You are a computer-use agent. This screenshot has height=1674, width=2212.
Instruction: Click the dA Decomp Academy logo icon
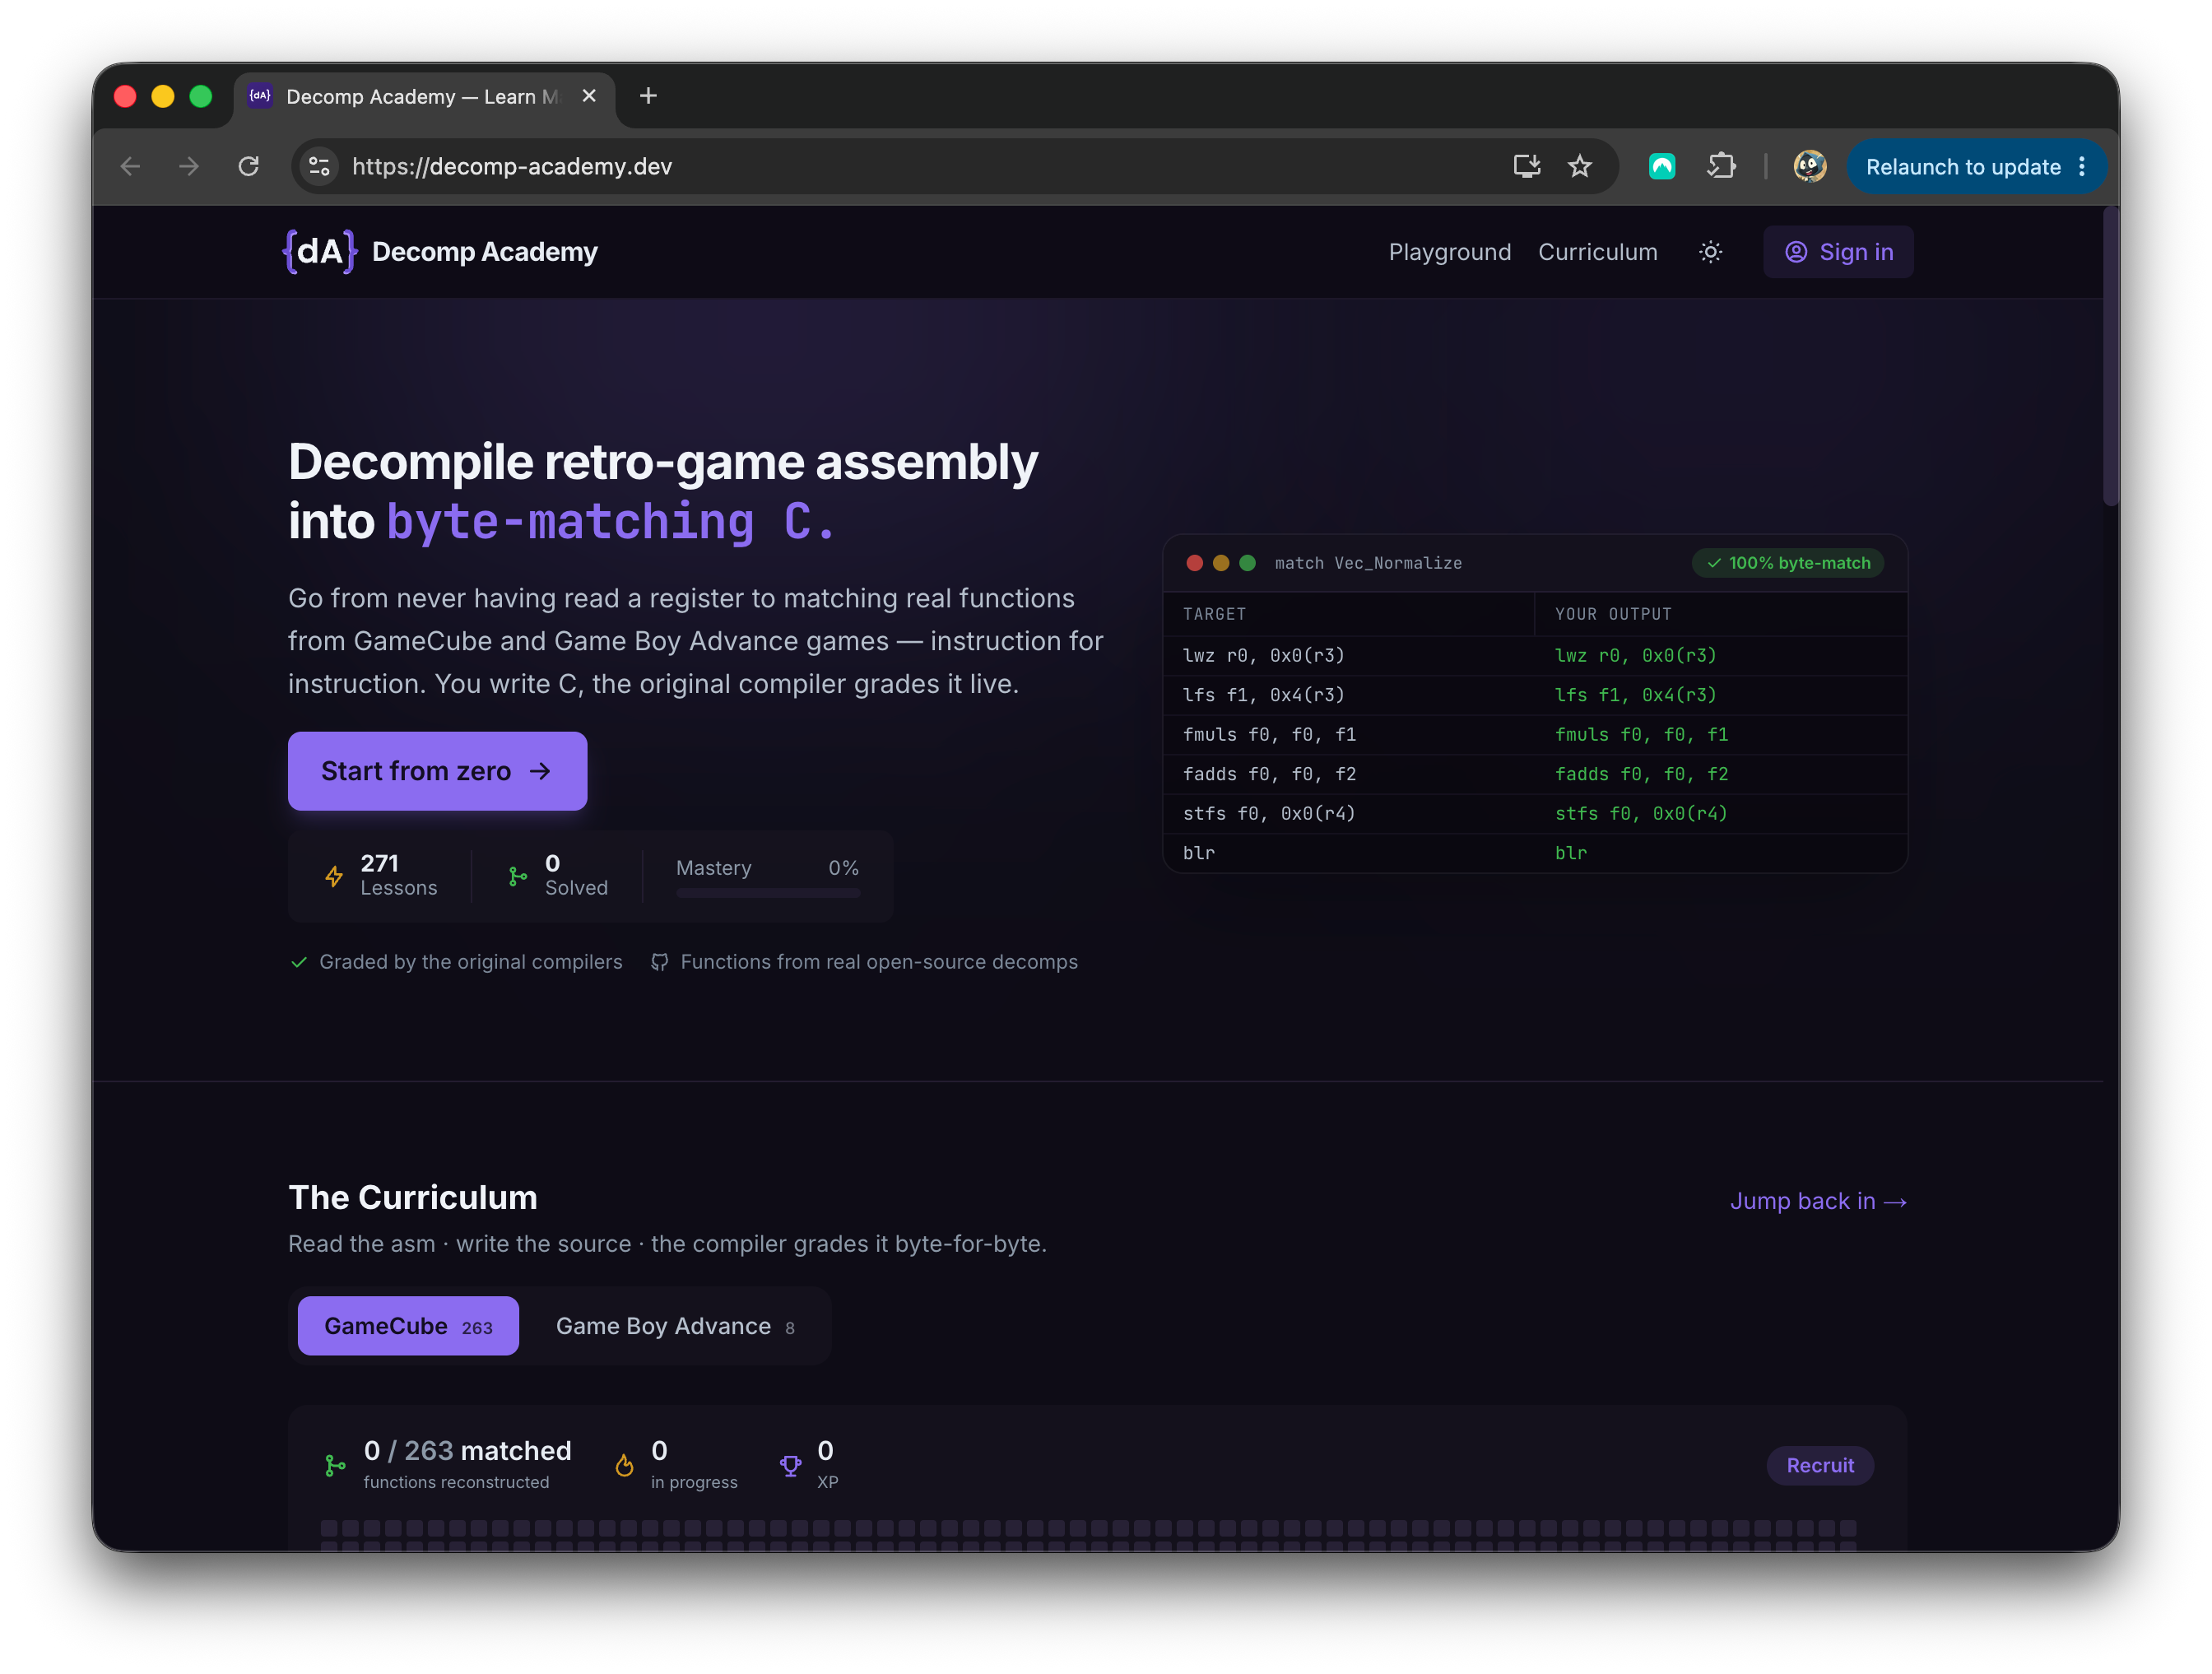tap(320, 252)
